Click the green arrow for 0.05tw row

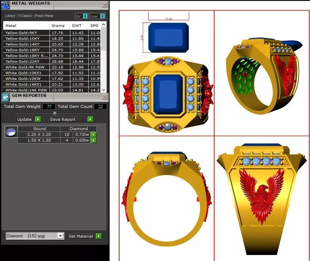point(94,140)
